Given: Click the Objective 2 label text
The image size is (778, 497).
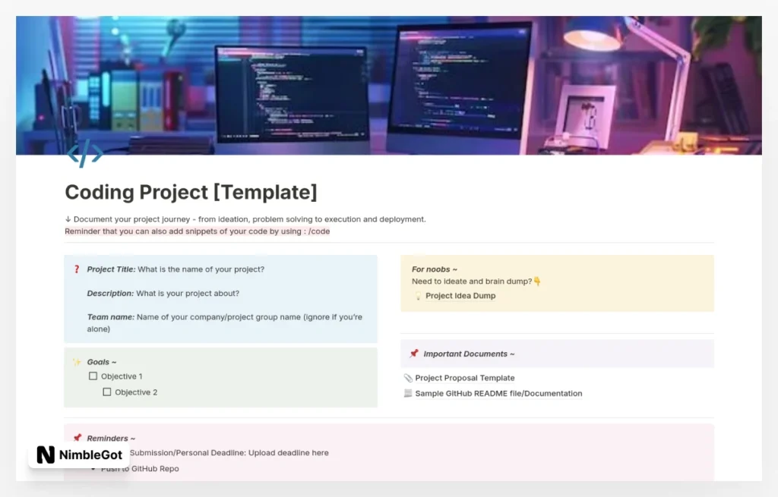Looking at the screenshot, I should pyautogui.click(x=136, y=392).
